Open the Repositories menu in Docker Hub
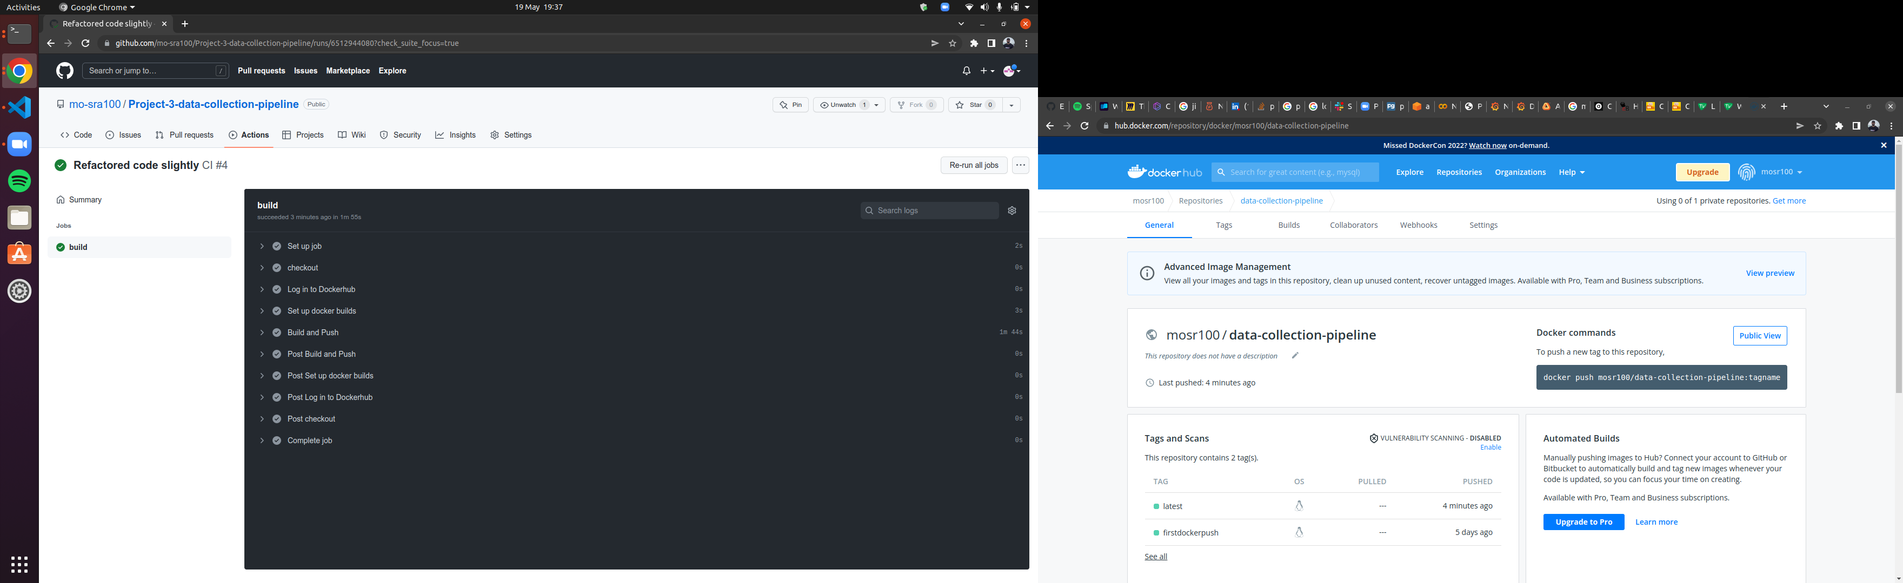Image resolution: width=1903 pixels, height=583 pixels. pos(1459,171)
